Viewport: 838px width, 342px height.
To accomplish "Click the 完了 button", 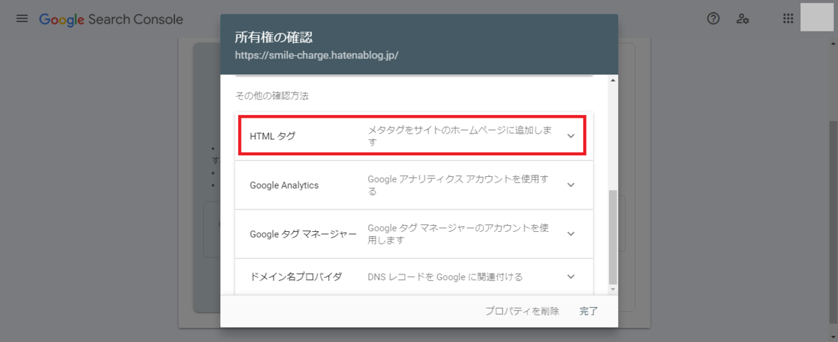I will [589, 311].
